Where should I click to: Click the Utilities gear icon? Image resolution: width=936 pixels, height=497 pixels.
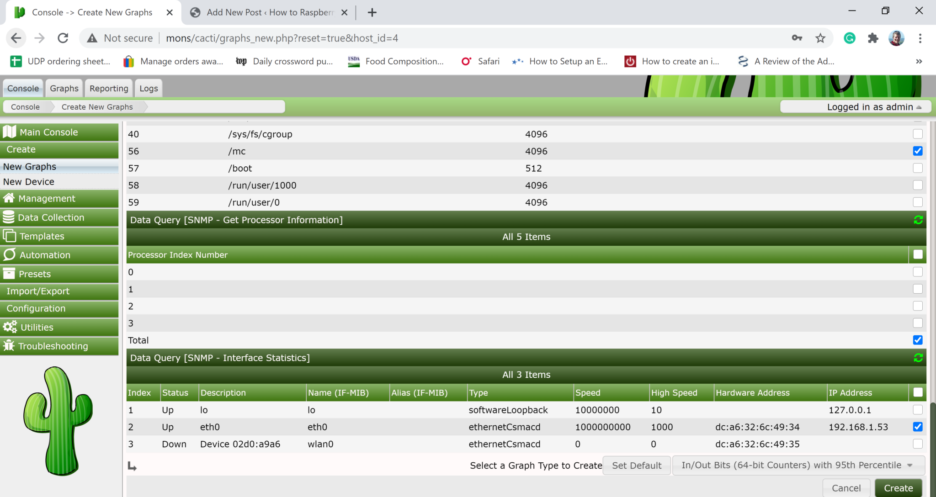pos(10,327)
